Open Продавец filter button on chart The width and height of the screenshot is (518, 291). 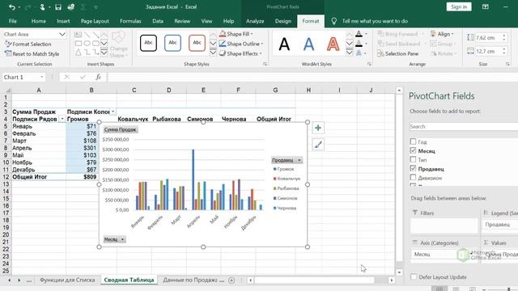point(287,160)
